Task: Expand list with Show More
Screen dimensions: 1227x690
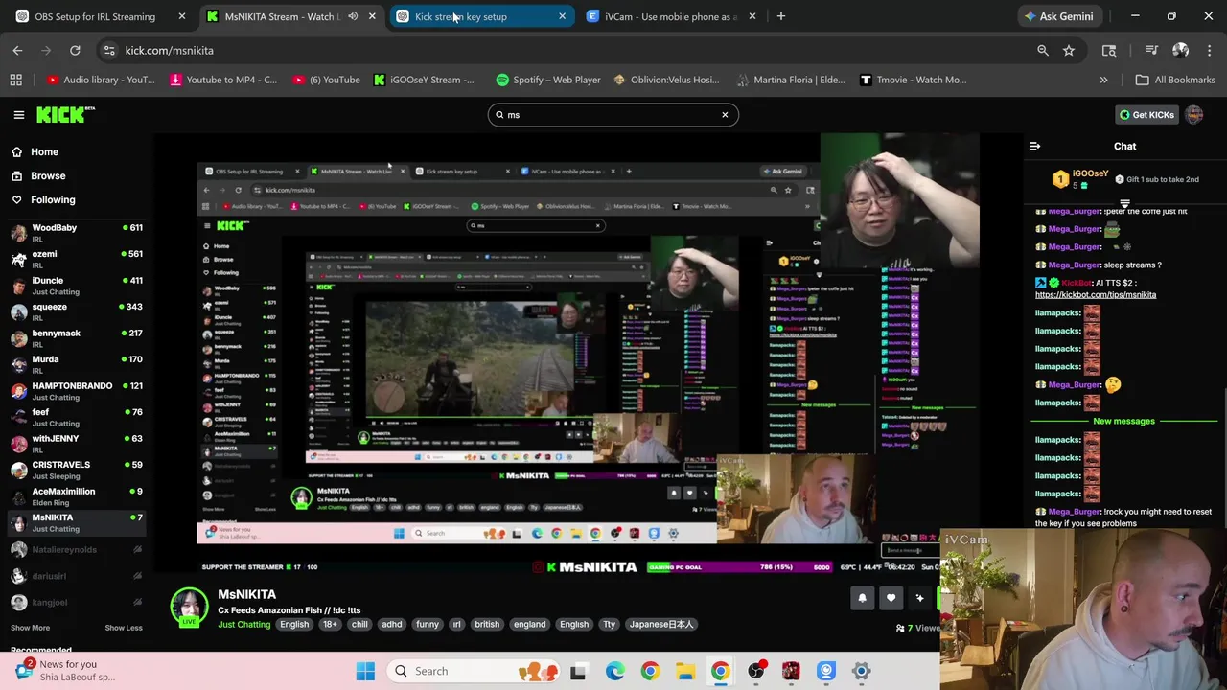Action: coord(30,628)
